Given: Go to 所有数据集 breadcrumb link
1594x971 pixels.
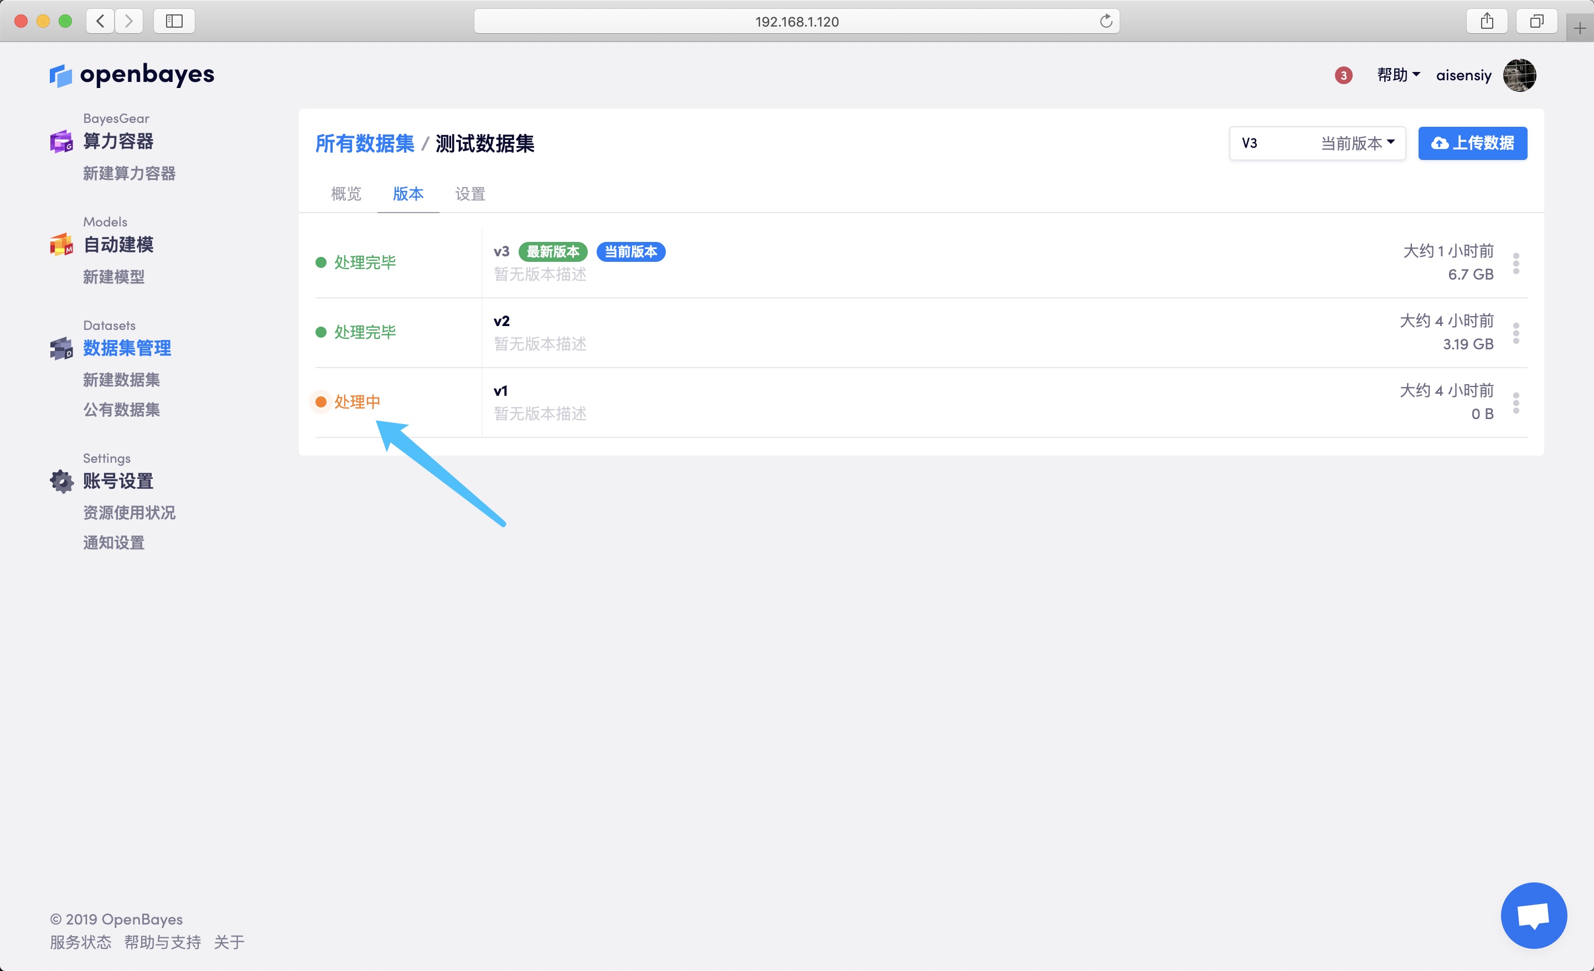Looking at the screenshot, I should coord(364,143).
